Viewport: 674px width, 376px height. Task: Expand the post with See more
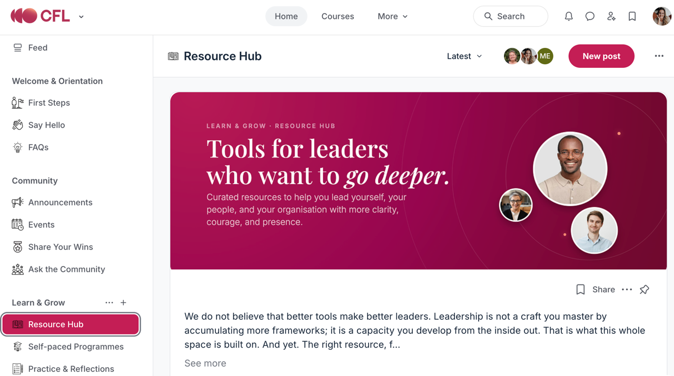tap(205, 363)
